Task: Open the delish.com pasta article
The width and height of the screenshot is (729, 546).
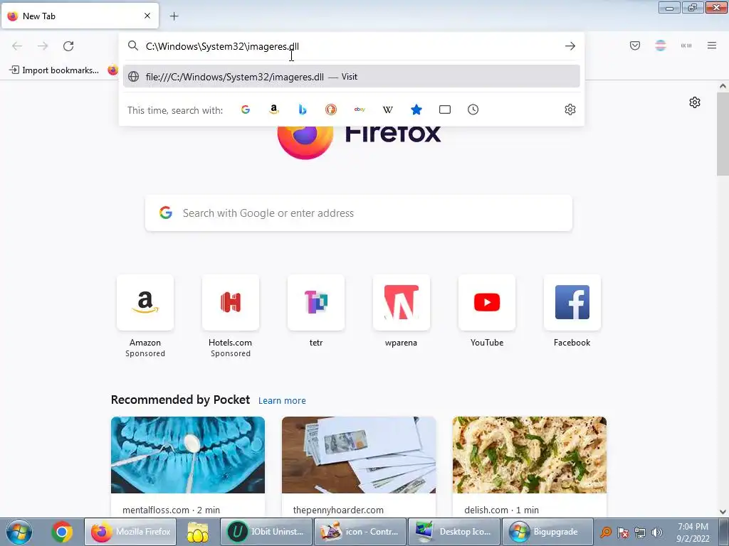Action: pyautogui.click(x=529, y=467)
